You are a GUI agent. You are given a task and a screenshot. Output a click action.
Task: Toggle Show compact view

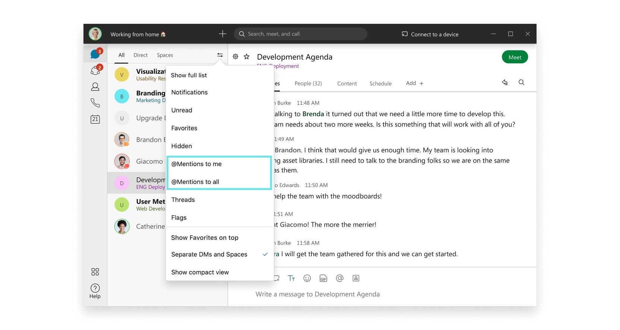tap(220, 272)
